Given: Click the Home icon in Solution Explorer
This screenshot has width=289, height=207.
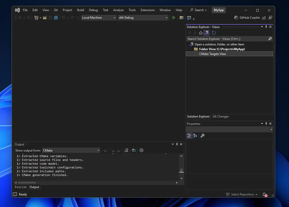Looking at the screenshot, I should pos(200,33).
